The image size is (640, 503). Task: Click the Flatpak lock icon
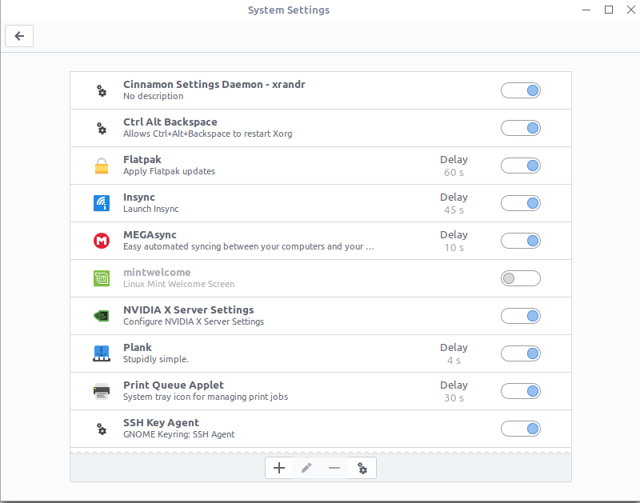(102, 166)
